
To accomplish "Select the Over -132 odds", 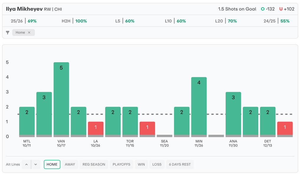I will pyautogui.click(x=268, y=9).
